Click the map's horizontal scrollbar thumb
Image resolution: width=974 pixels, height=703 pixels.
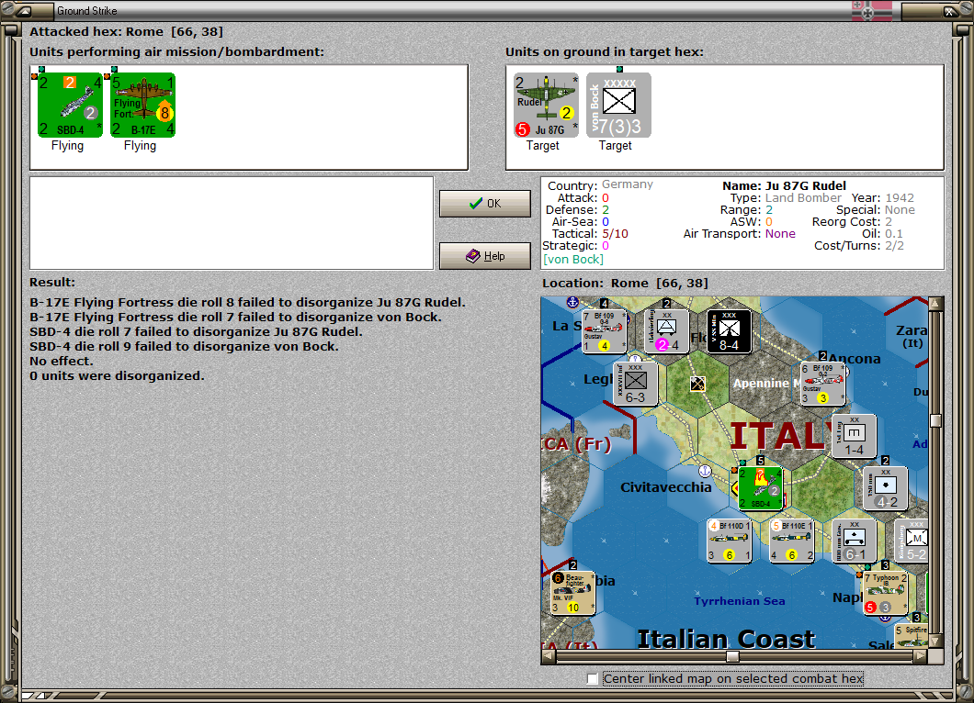733,656
